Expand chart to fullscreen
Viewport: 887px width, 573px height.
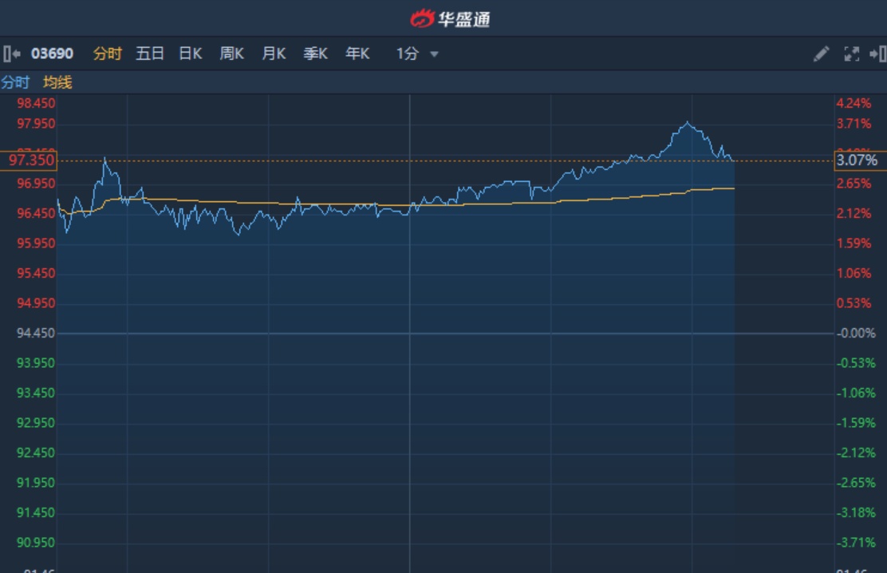851,54
